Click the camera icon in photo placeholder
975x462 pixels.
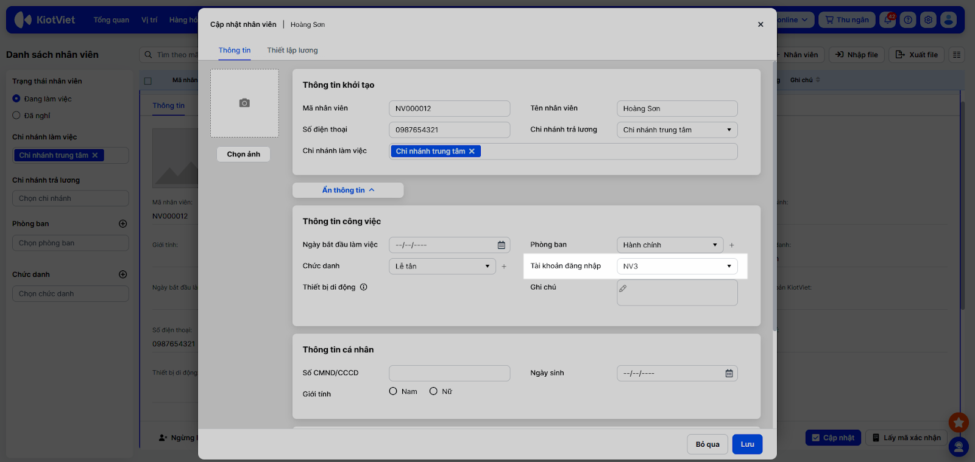tap(244, 103)
